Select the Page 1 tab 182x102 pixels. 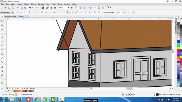click(32, 88)
